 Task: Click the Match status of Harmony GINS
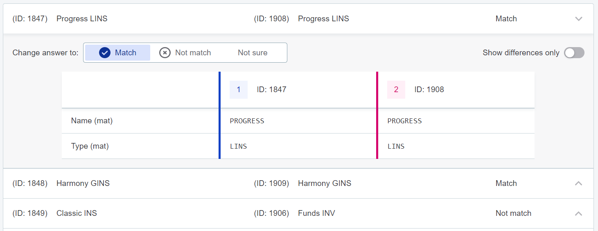coord(506,183)
